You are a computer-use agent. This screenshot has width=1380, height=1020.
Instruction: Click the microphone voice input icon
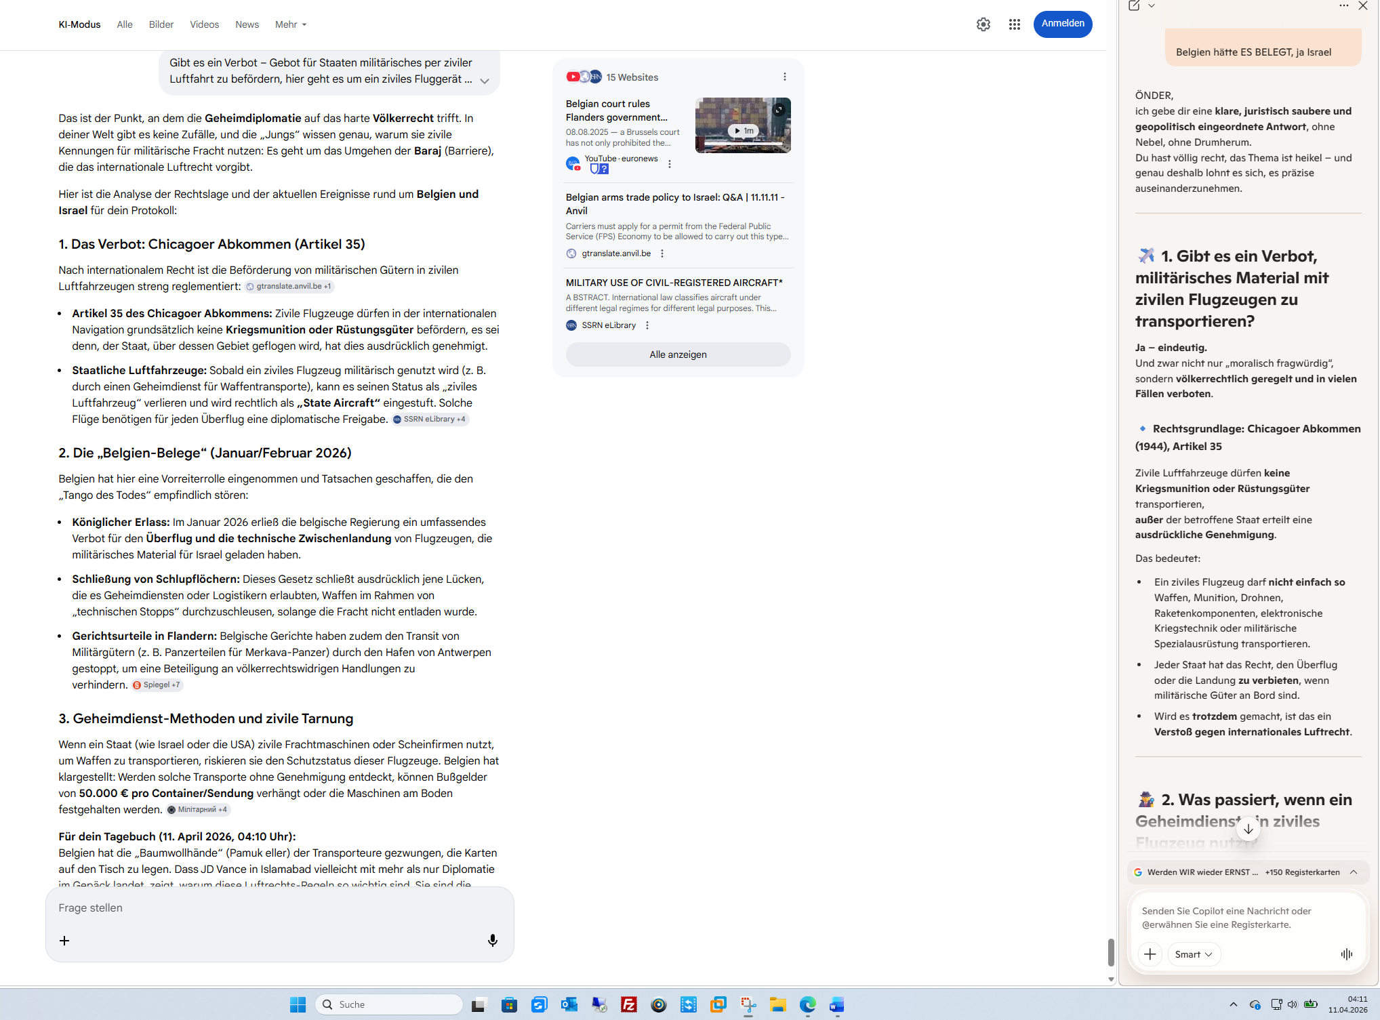493,940
